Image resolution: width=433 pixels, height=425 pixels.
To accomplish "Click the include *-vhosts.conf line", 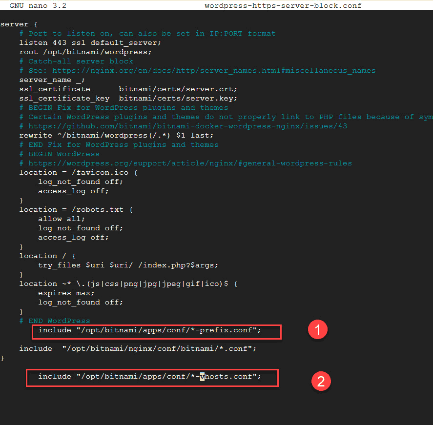I will [149, 377].
